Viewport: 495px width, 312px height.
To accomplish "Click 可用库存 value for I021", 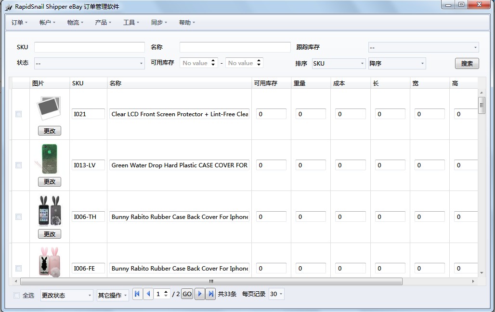I will pos(271,114).
